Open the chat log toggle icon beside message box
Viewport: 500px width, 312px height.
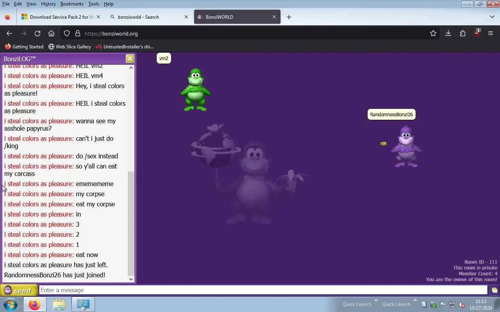click(495, 290)
